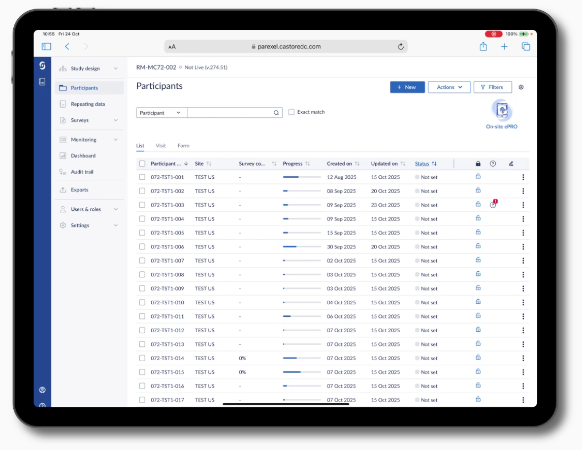Open Repeating data in the sidebar
Image resolution: width=582 pixels, height=450 pixels.
click(x=87, y=104)
